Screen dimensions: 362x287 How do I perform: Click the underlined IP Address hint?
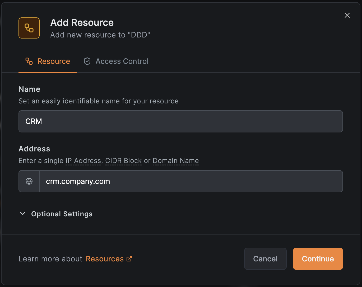click(x=83, y=161)
